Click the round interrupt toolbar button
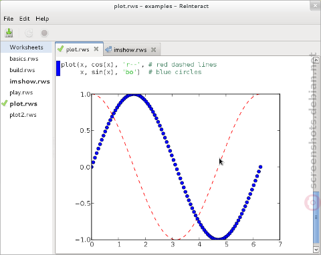This screenshot has height=255, width=321. [x=44, y=33]
